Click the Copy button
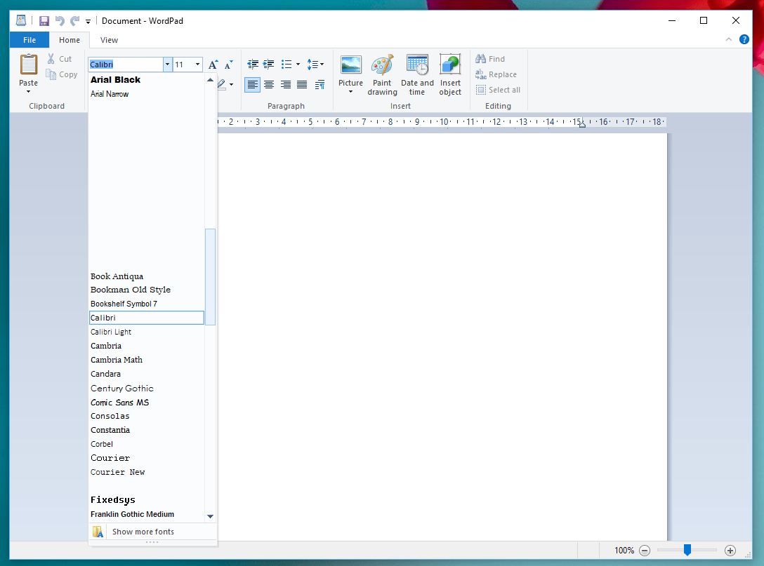 [x=61, y=74]
